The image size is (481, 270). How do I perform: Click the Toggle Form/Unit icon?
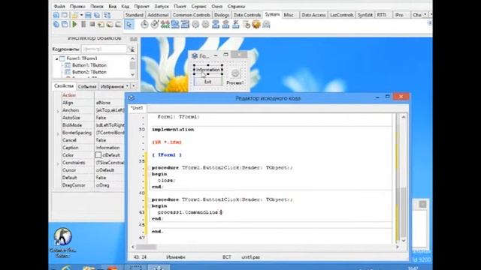click(107, 15)
